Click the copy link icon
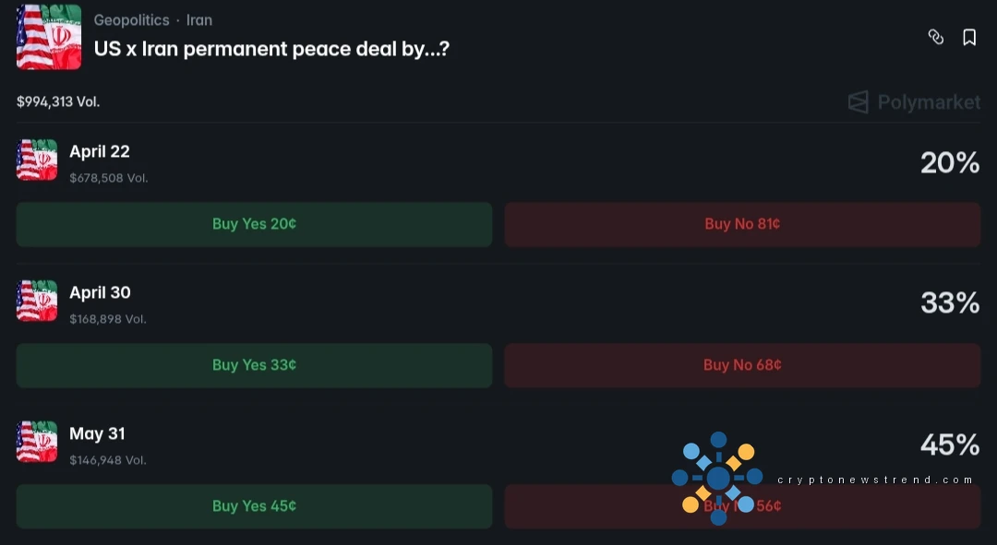The height and width of the screenshot is (545, 997). [935, 37]
